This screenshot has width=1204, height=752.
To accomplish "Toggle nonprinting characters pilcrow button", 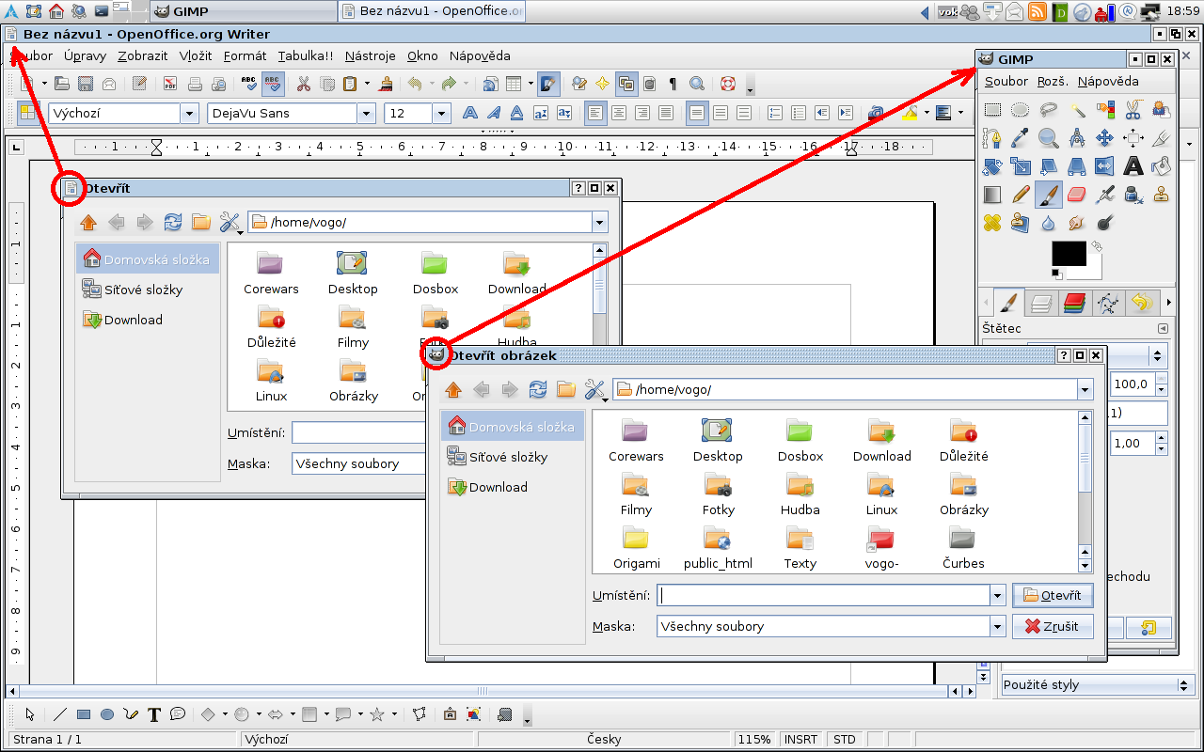I will [x=673, y=84].
